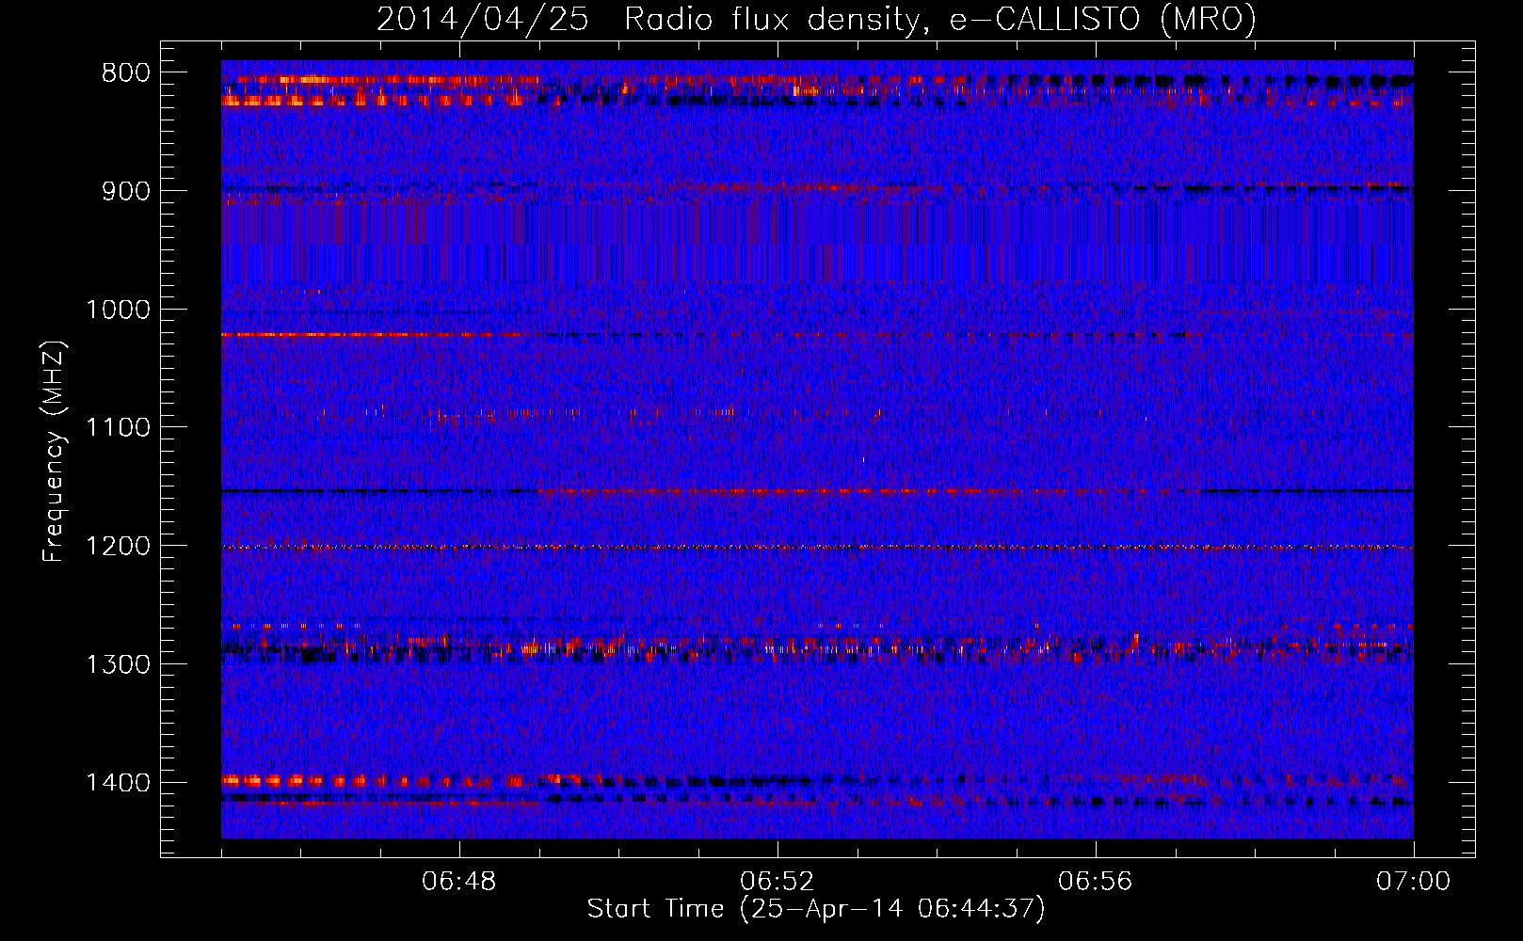Click the 900 frequency tick label
The width and height of the screenshot is (1523, 941).
click(x=126, y=191)
